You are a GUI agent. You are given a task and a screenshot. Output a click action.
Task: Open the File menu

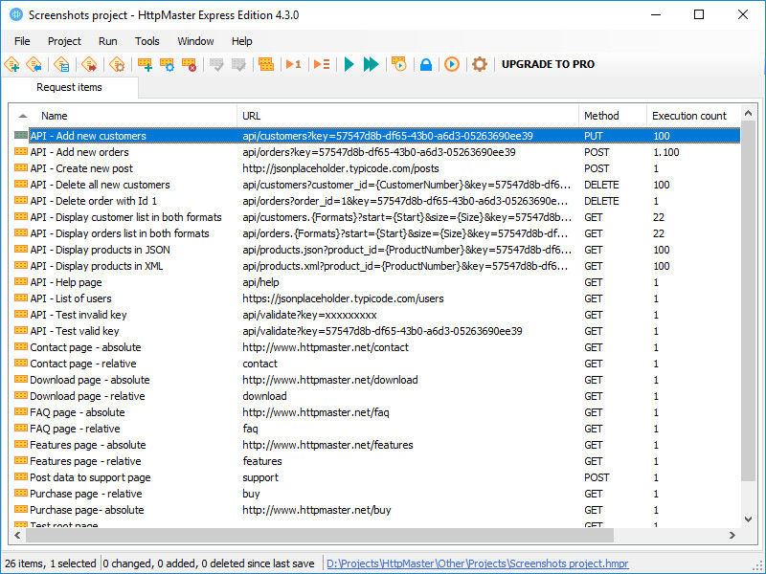coord(22,41)
